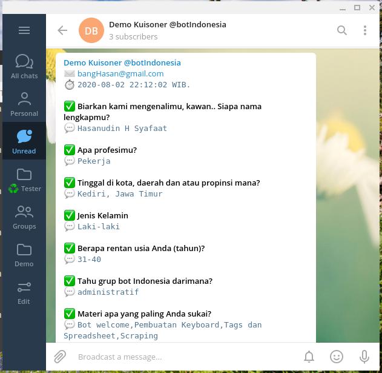
Task: Click the question Apa profesimu?
Action: click(107, 150)
